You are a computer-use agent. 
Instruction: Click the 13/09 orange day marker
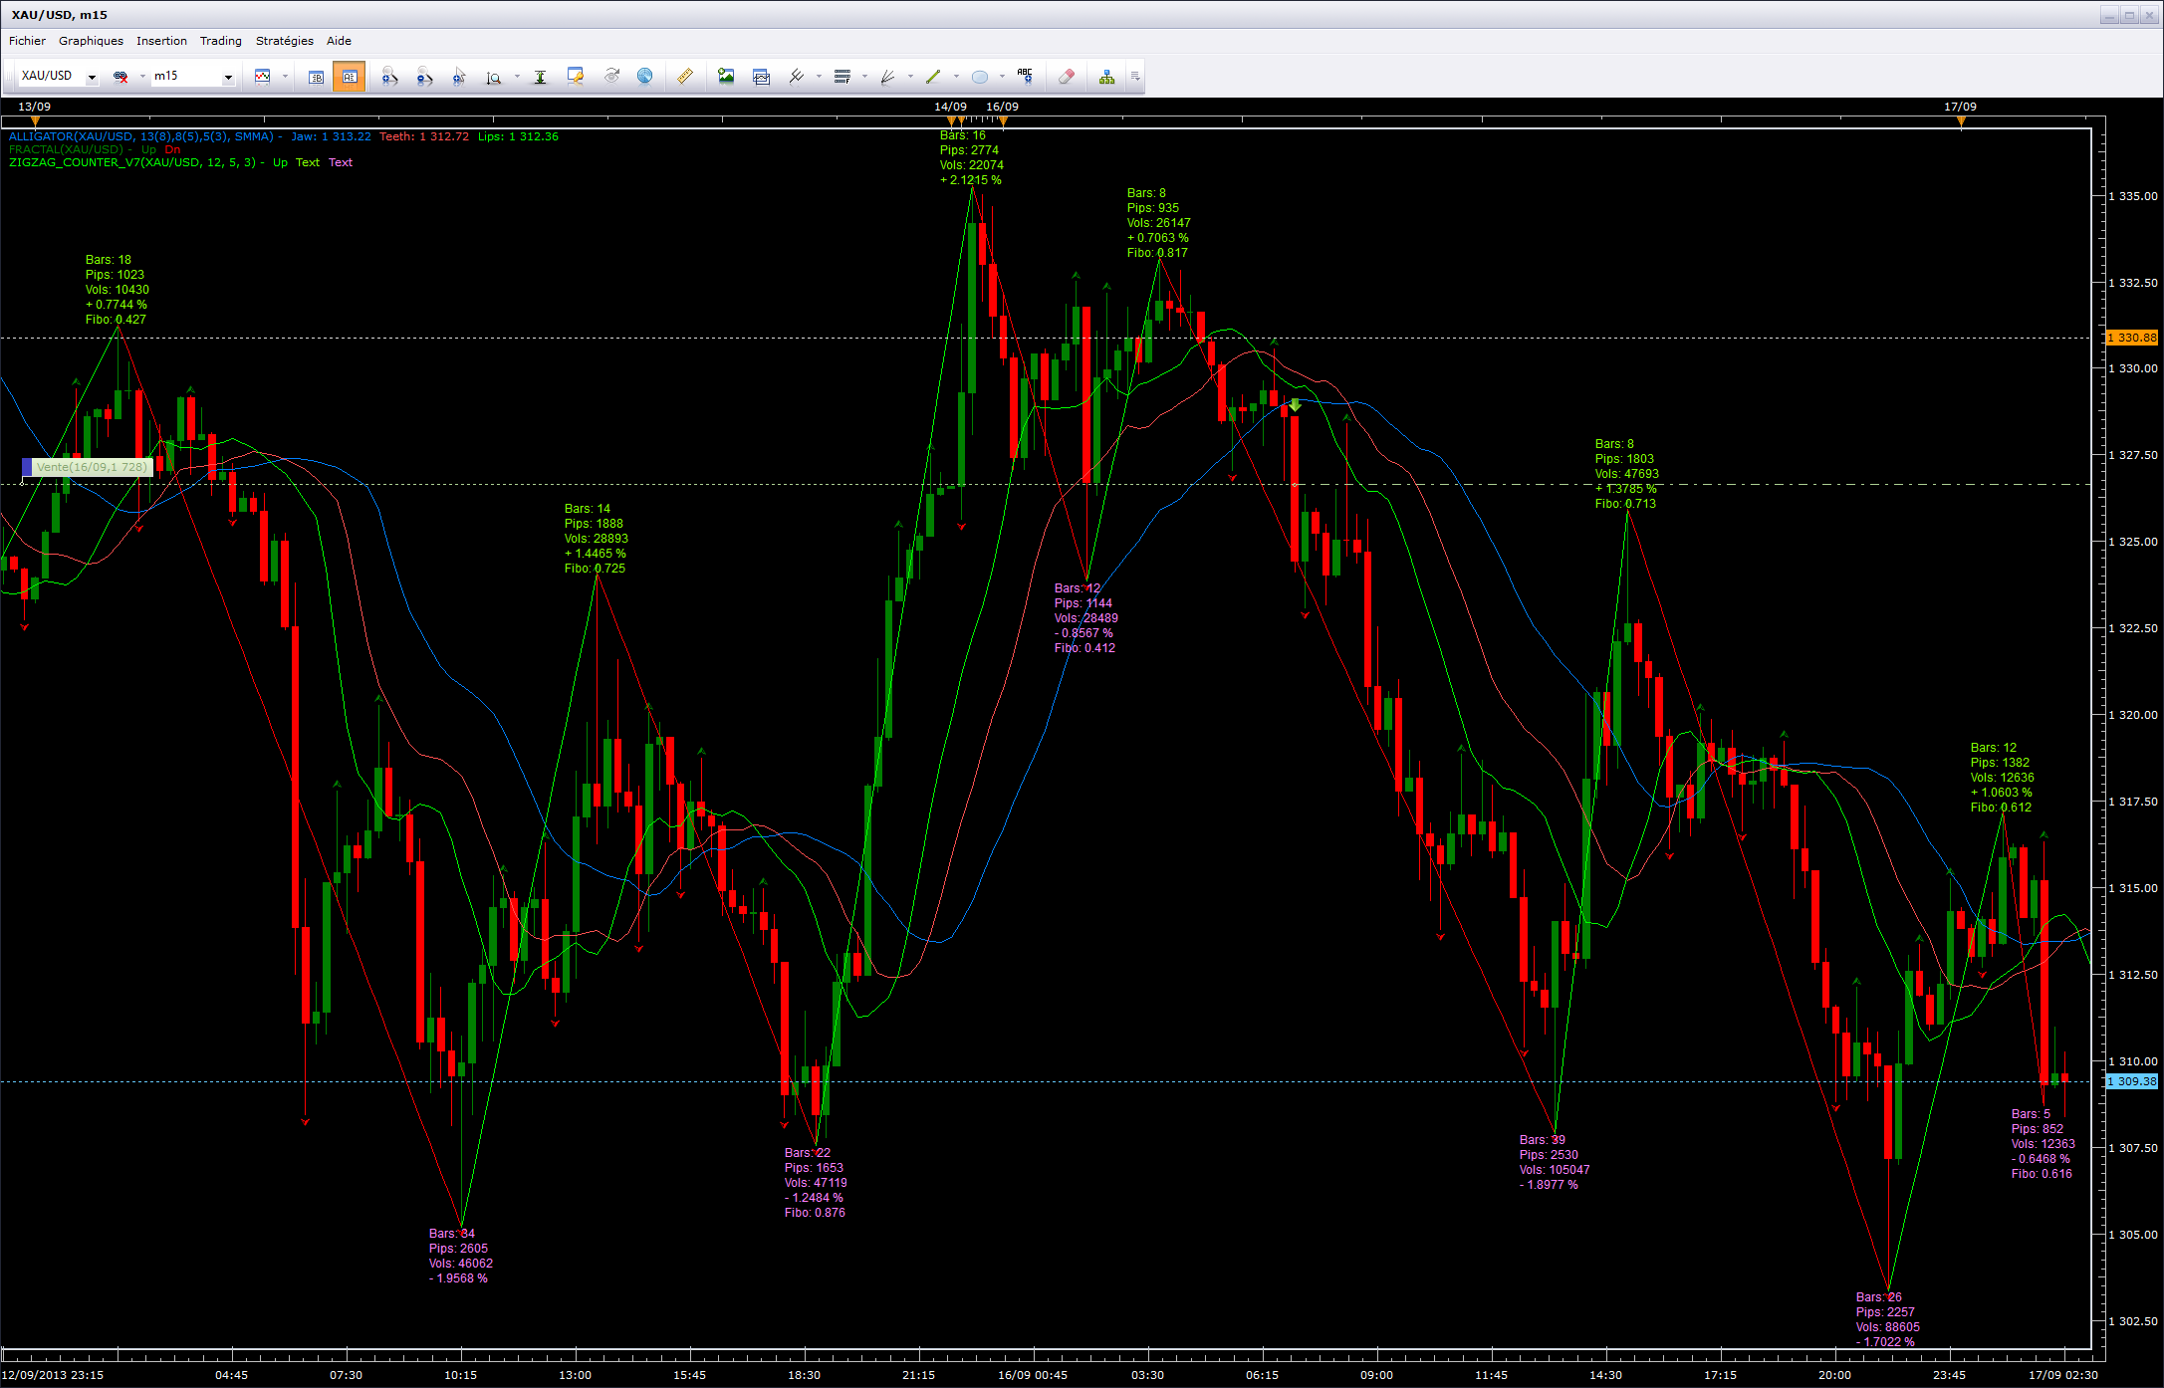tap(35, 122)
